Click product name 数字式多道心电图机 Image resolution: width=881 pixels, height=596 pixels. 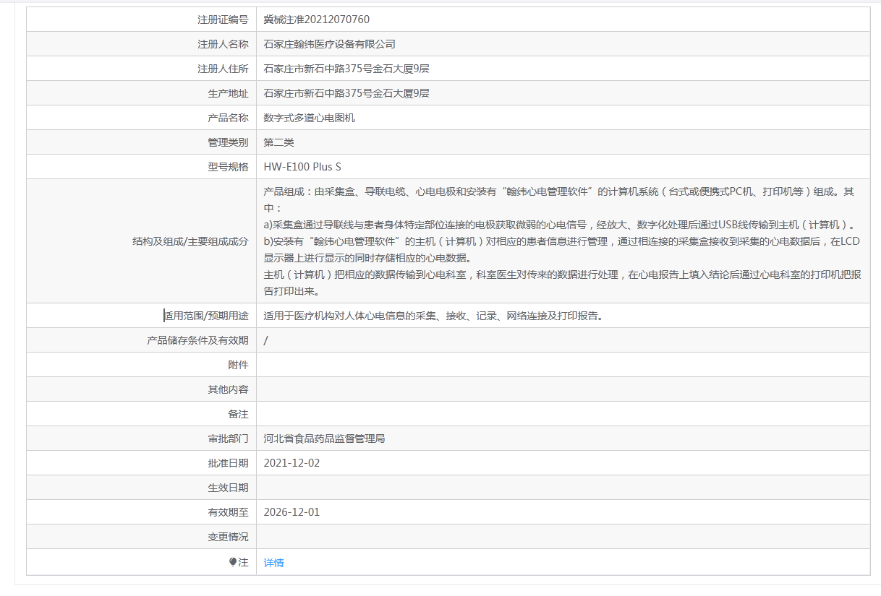pos(309,118)
